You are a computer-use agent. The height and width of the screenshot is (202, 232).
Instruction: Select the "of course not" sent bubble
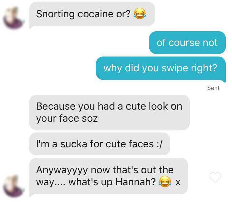click(187, 43)
